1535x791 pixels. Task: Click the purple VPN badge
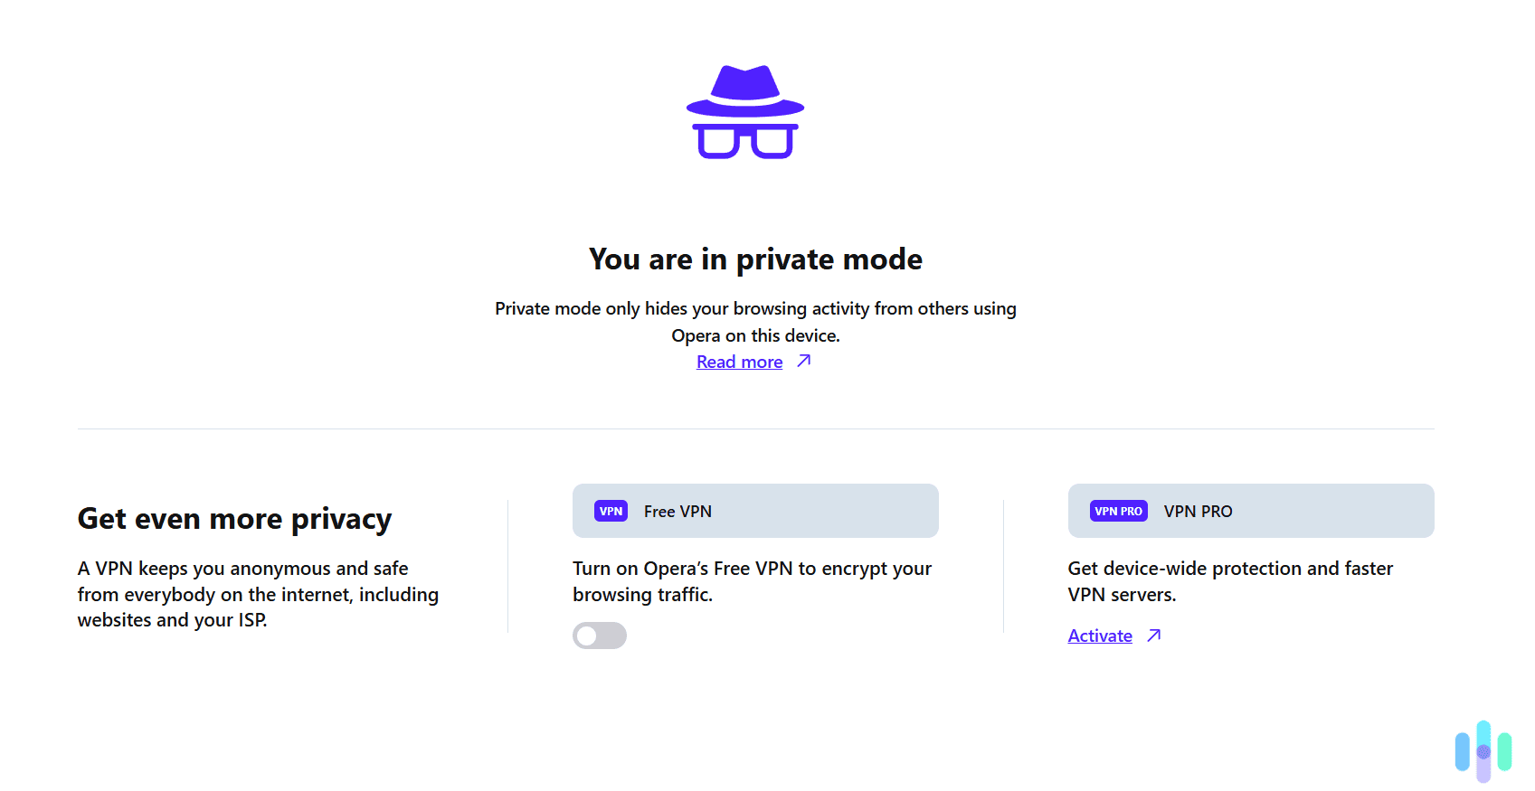[x=611, y=511]
